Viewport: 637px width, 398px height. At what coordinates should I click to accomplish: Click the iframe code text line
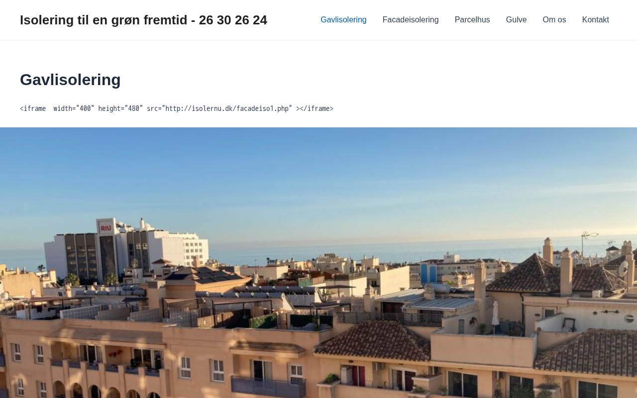click(177, 108)
